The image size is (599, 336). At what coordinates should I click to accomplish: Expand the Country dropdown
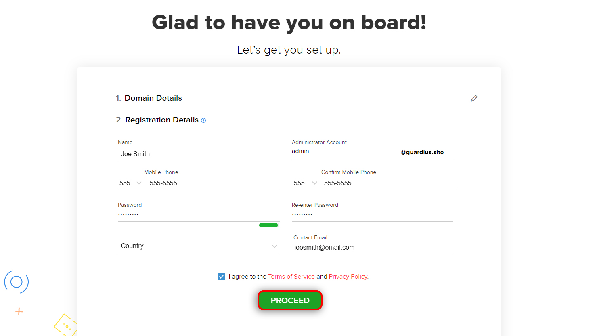click(x=199, y=246)
